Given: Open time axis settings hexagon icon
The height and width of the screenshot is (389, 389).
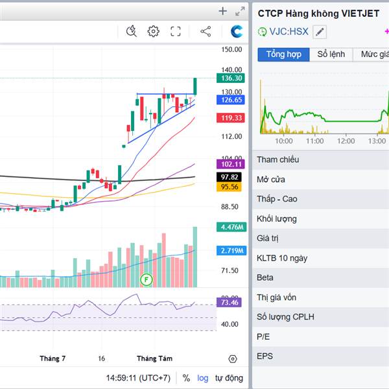Looking at the screenshot, I should pos(233,359).
